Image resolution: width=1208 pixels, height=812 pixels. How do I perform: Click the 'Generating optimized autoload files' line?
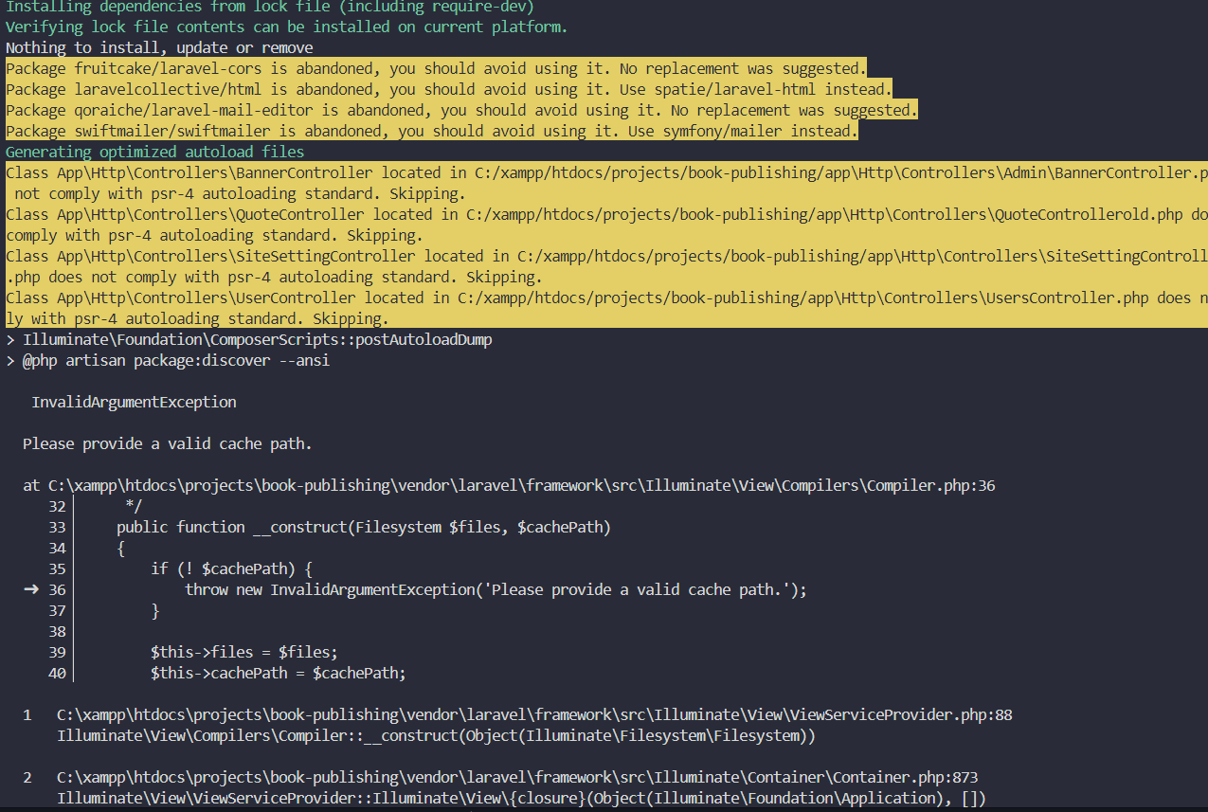point(155,152)
